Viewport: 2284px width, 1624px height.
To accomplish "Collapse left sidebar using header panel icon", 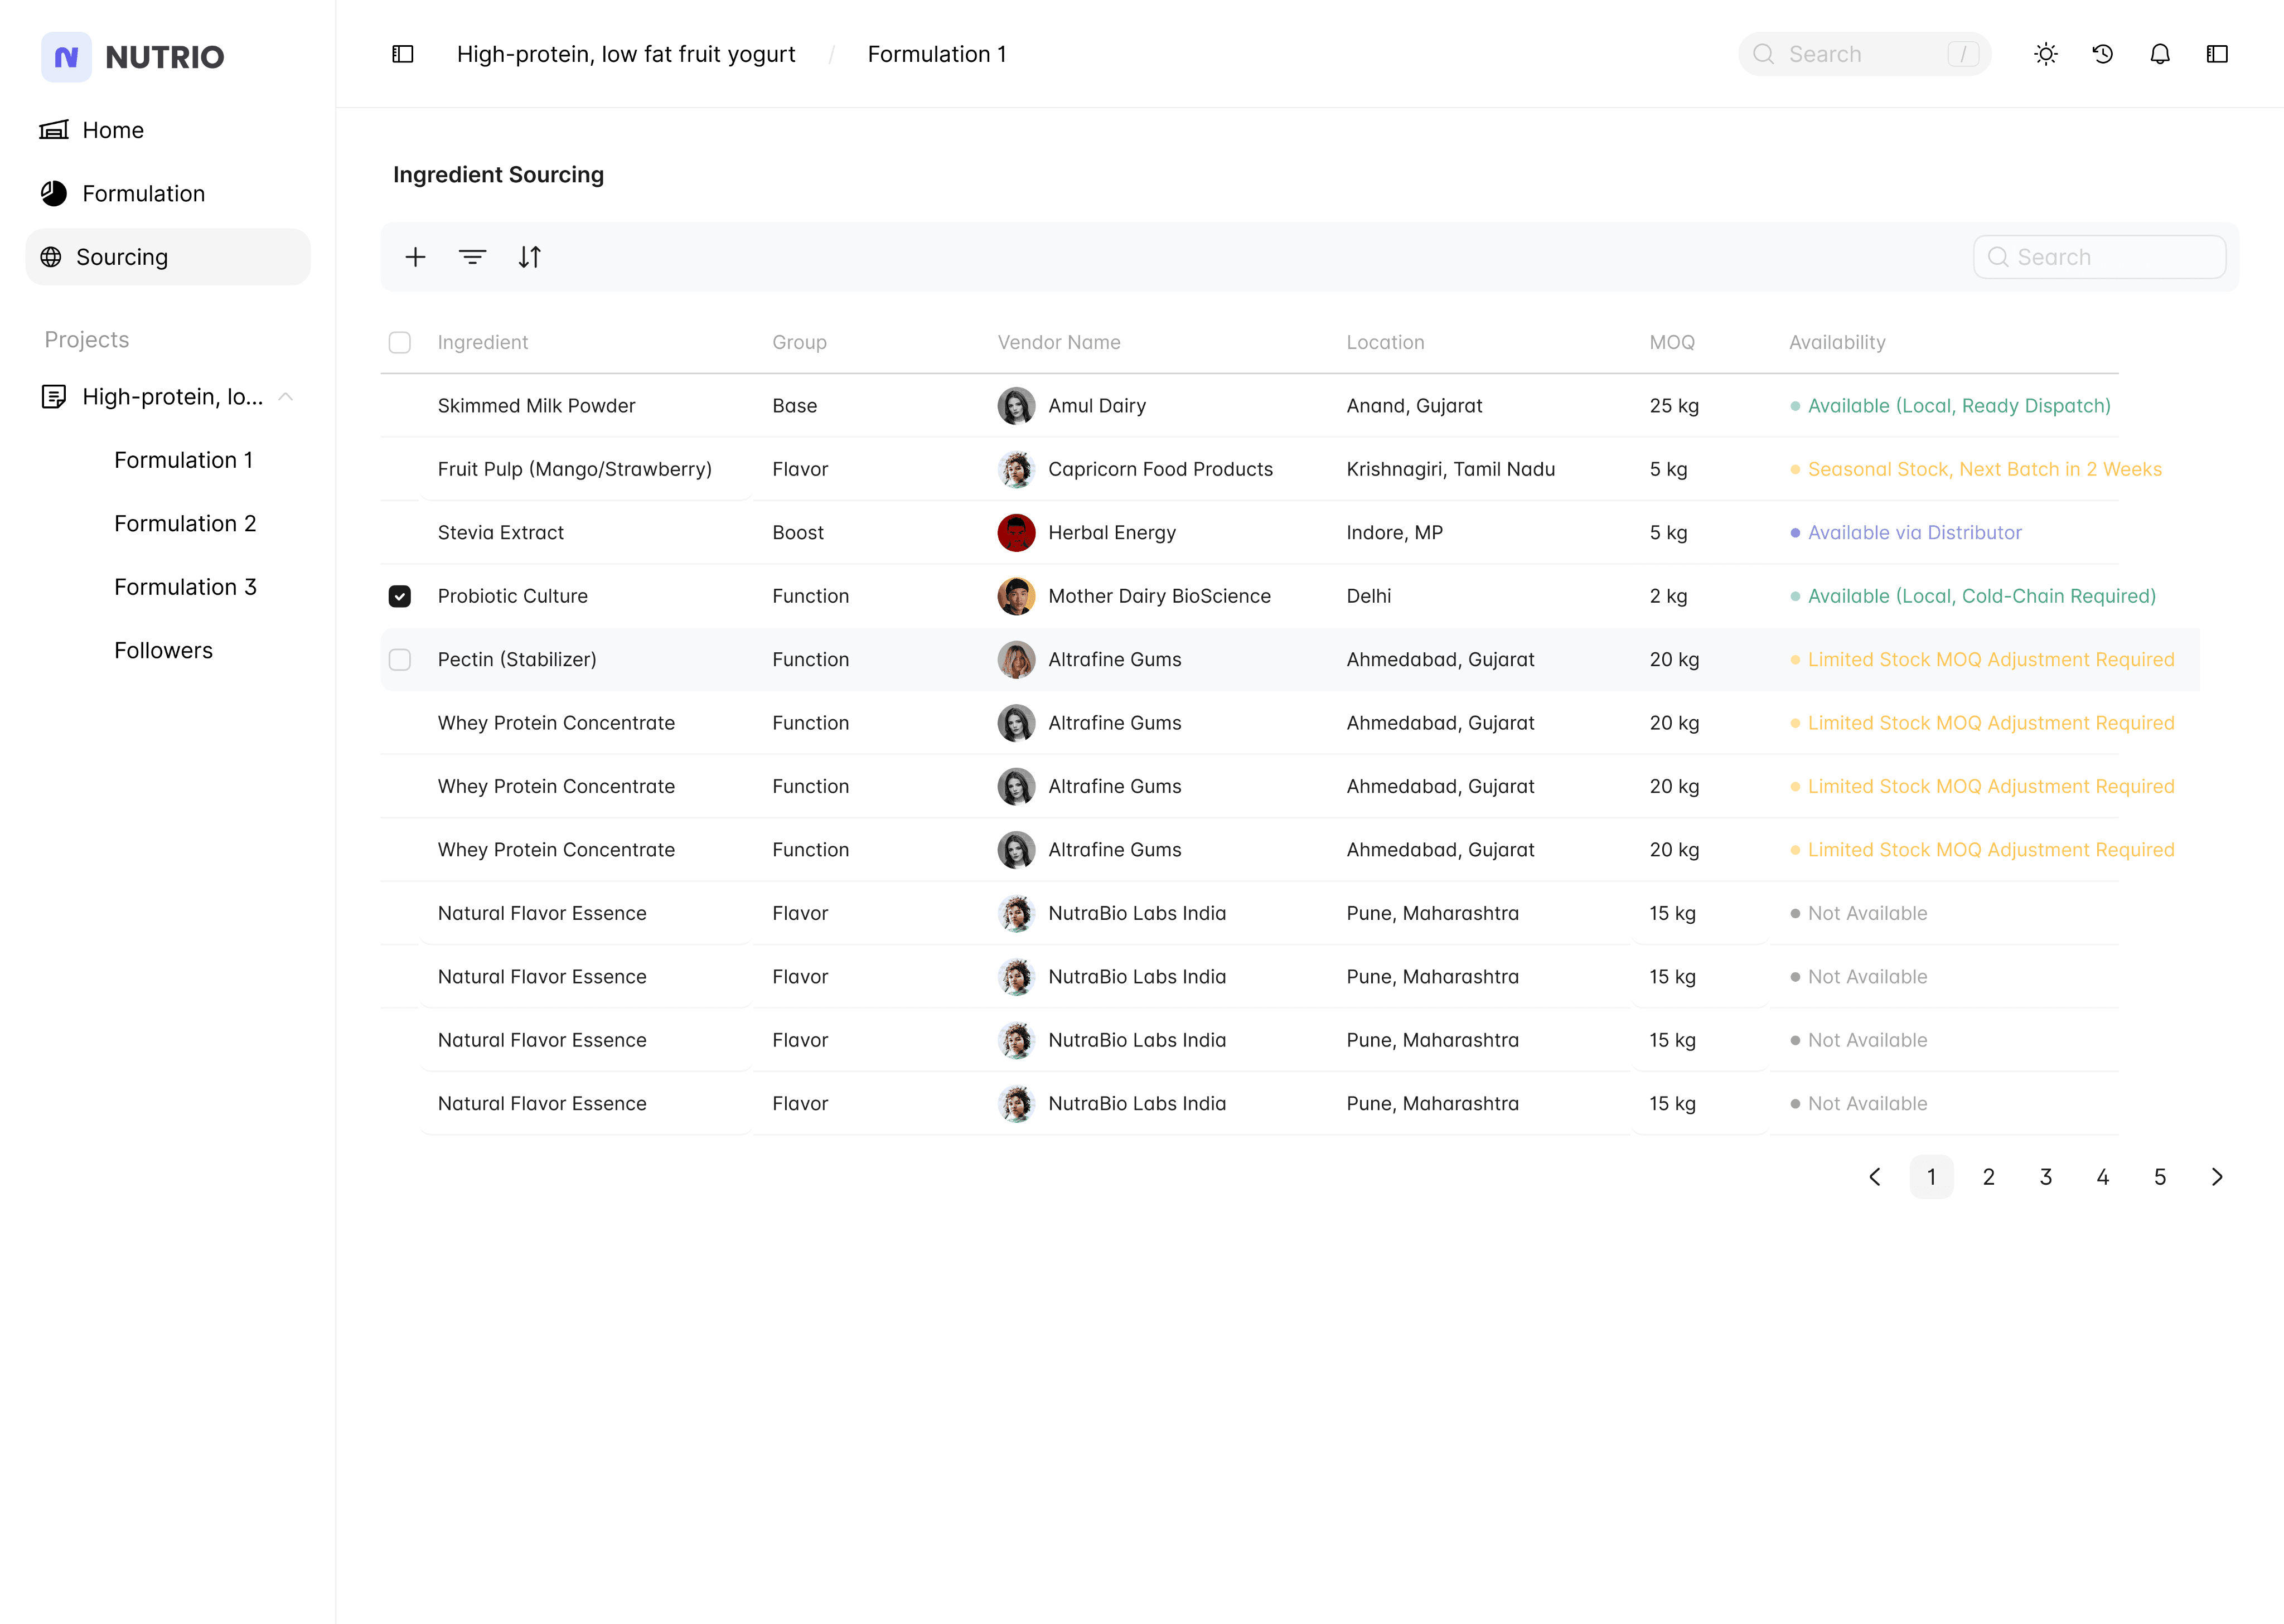I will coord(403,54).
